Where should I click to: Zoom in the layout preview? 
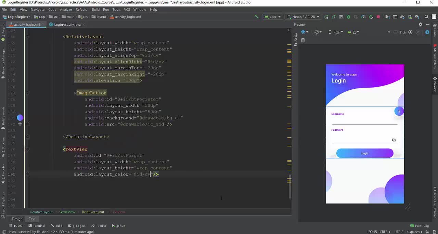click(410, 32)
